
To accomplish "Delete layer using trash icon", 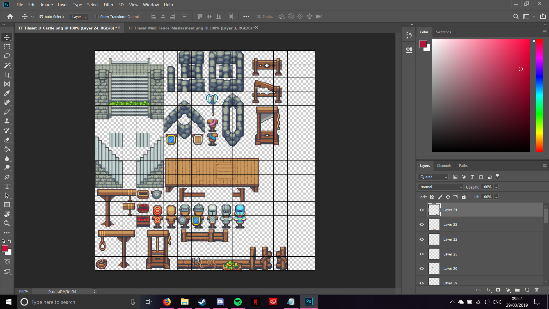I will (x=536, y=290).
